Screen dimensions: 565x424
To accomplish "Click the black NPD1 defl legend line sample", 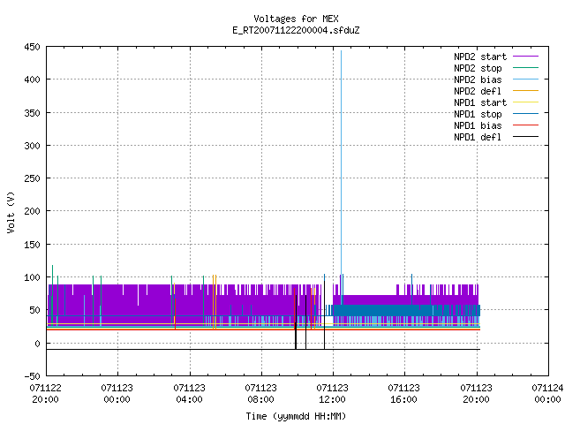I will (526, 137).
